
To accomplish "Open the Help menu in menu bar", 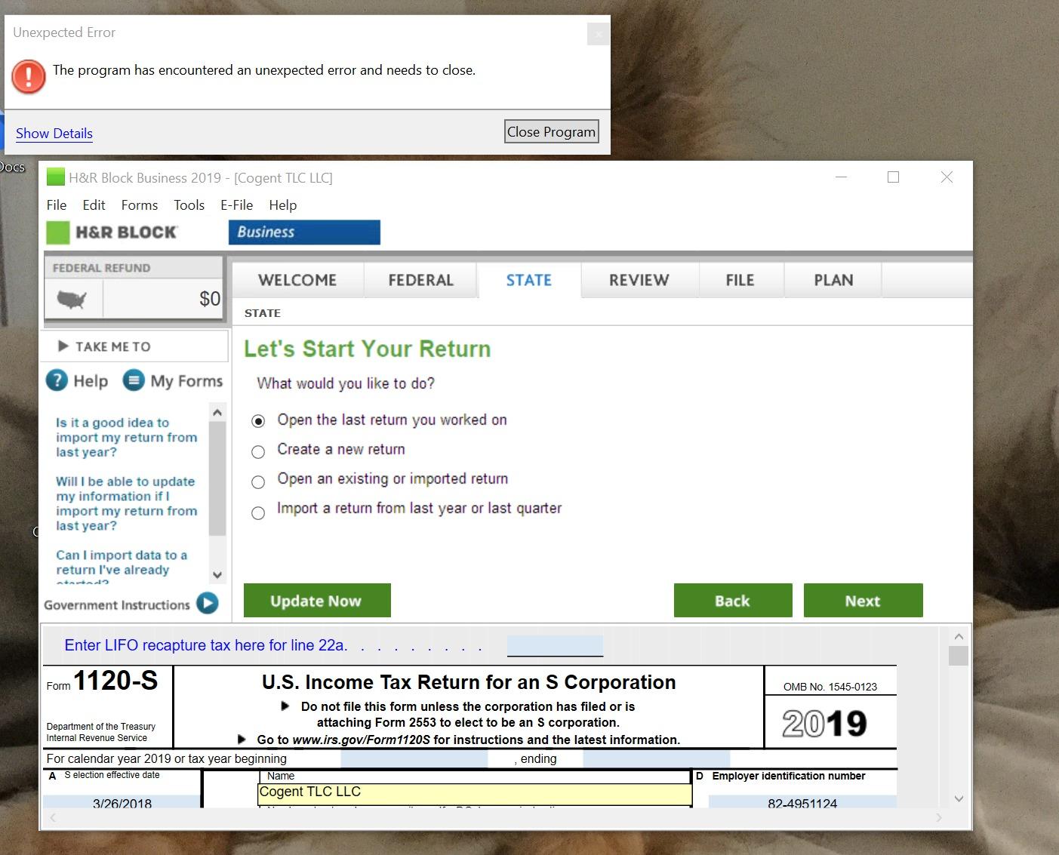I will 283,205.
